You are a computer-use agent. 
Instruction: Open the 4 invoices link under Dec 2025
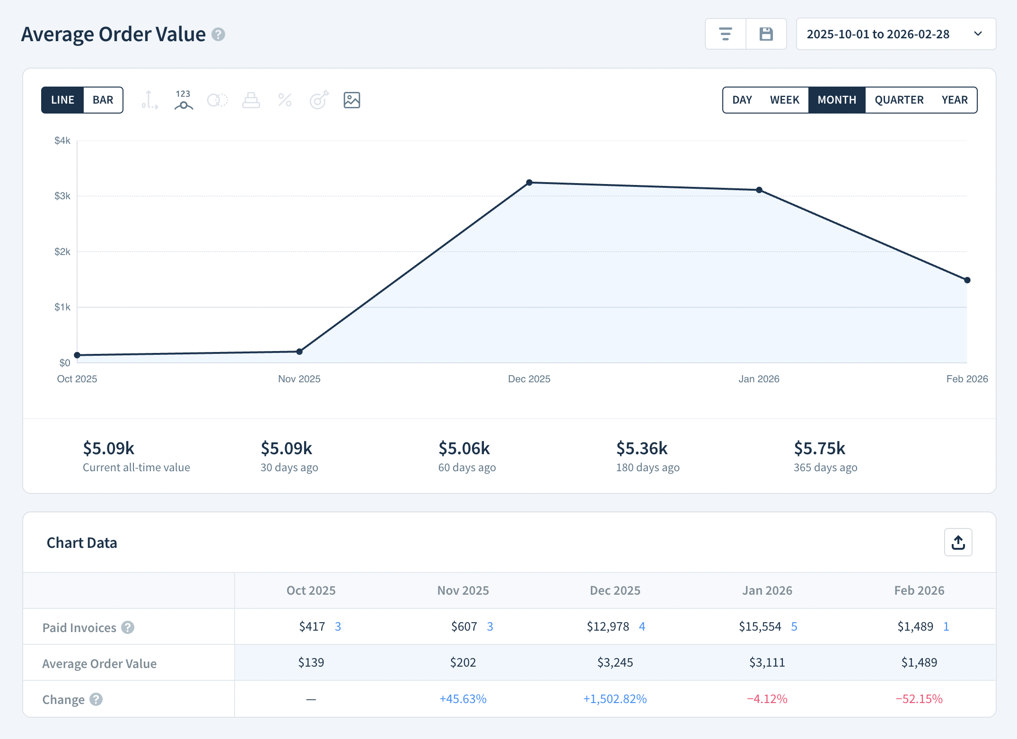(x=642, y=626)
